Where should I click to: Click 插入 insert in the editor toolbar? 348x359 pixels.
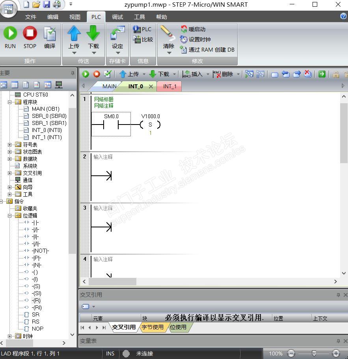(193, 74)
